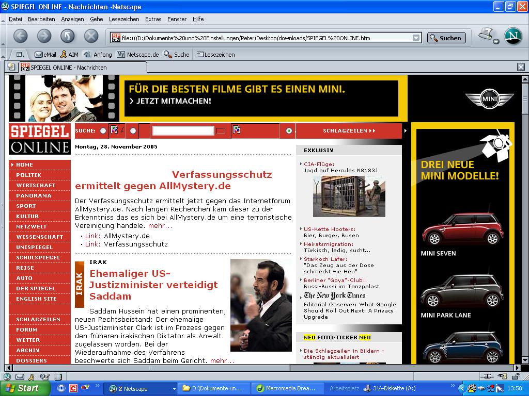Expand the taskbar toolbar overflow chevron
The image size is (529, 396).
tap(453, 386)
